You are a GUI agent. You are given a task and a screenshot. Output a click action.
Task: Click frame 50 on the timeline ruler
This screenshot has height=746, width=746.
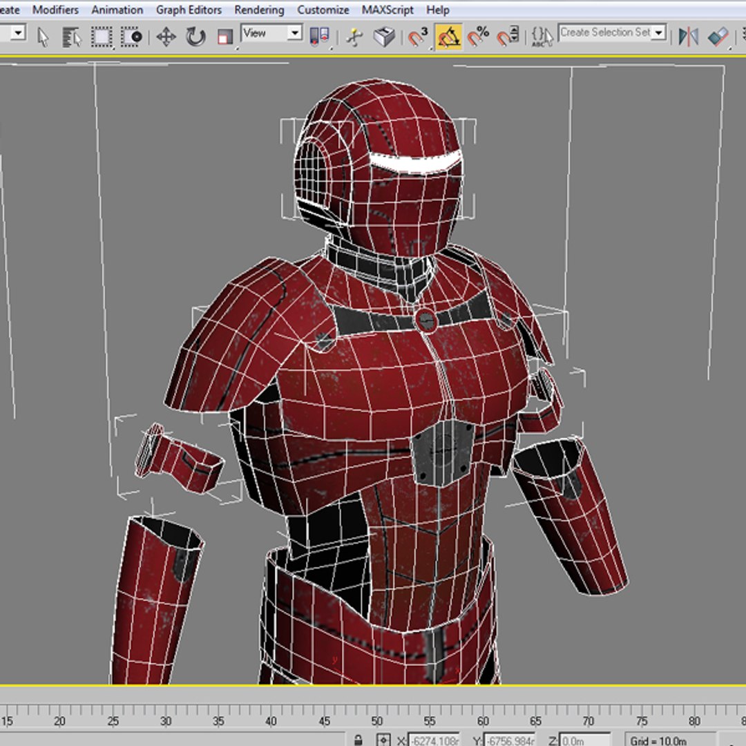[x=377, y=720]
